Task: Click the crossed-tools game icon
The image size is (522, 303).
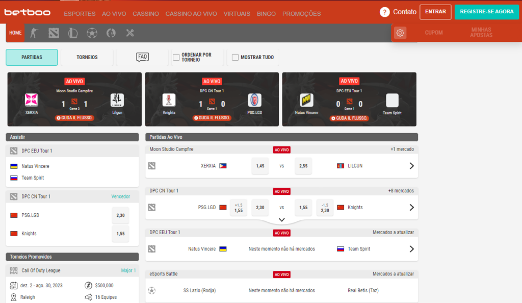Action: (130, 33)
